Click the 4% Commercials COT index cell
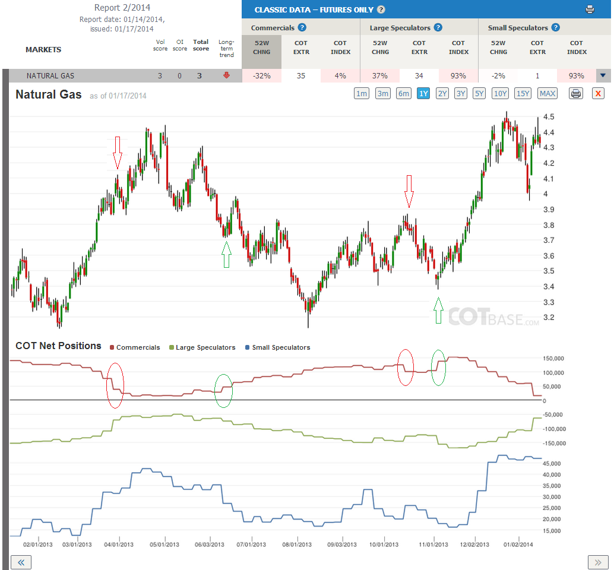 click(340, 75)
